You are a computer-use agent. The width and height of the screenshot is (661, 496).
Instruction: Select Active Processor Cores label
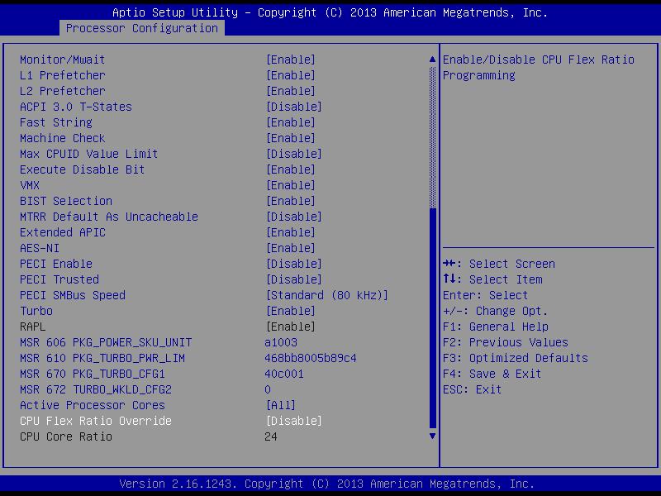(x=93, y=405)
